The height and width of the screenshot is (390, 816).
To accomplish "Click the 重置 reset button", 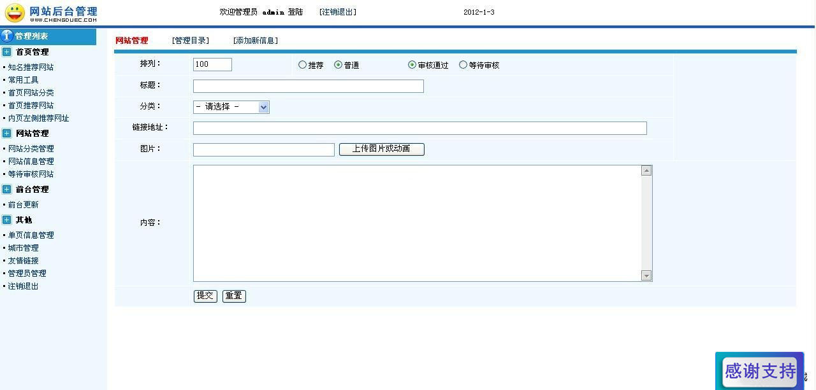I will tap(234, 296).
